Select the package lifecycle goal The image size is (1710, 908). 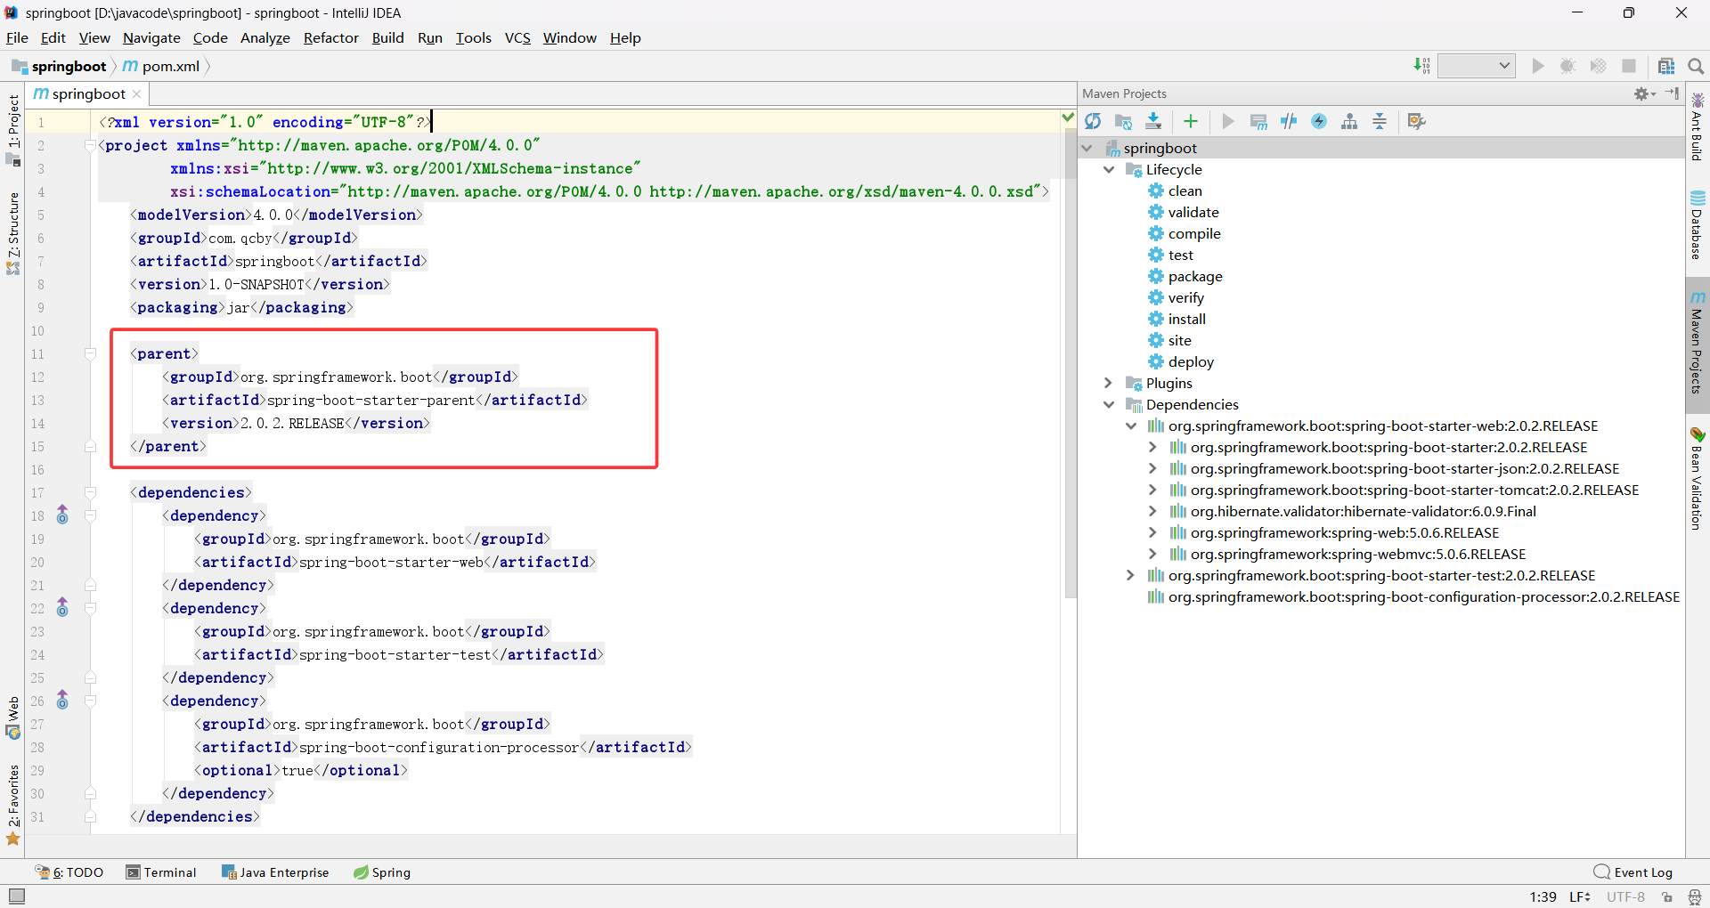point(1185,276)
